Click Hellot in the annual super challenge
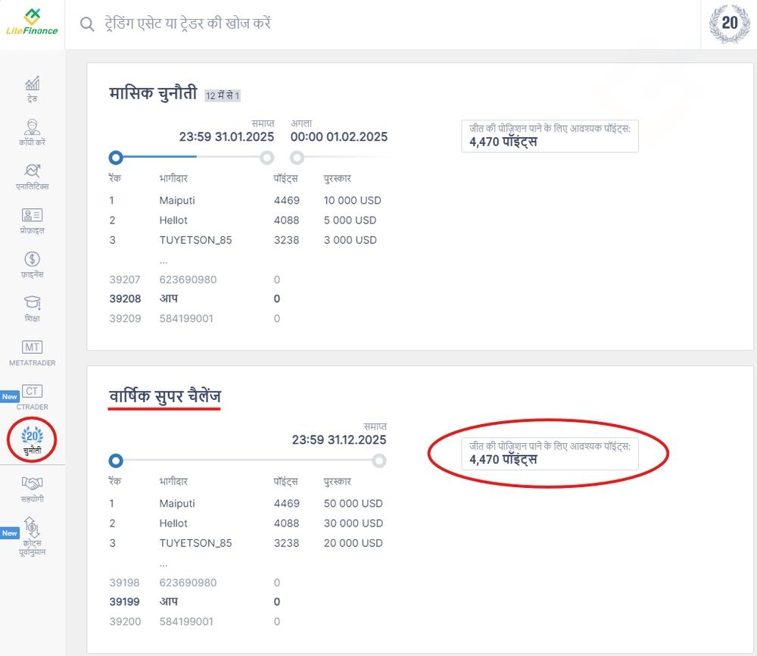 tap(173, 523)
